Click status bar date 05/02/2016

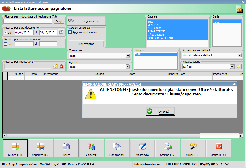(209, 164)
